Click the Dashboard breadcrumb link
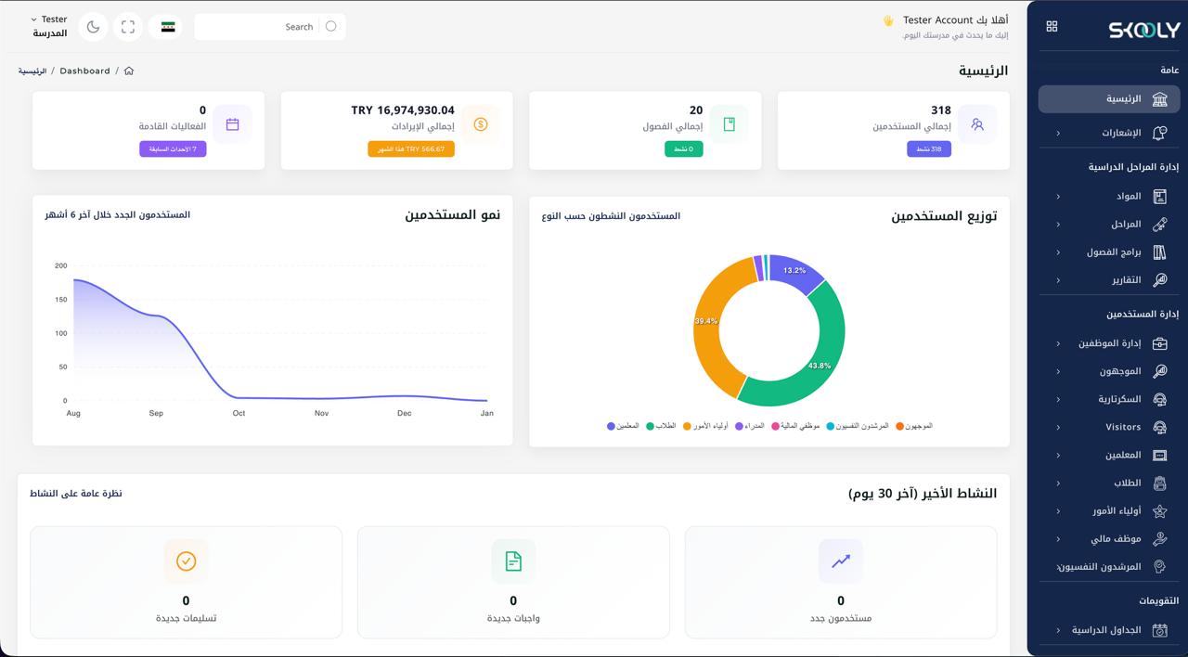This screenshot has height=657, width=1188. 84,71
